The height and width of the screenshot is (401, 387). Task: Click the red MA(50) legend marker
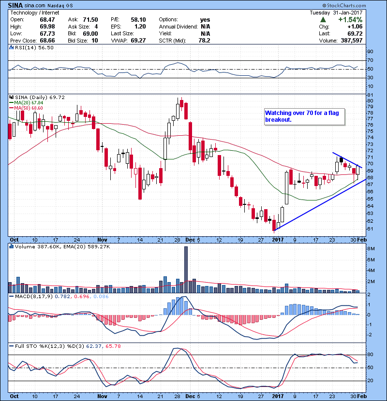click(x=12, y=108)
